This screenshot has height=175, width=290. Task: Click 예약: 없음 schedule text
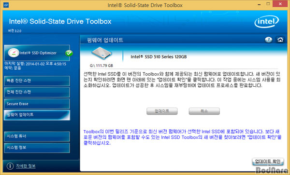click(13, 68)
